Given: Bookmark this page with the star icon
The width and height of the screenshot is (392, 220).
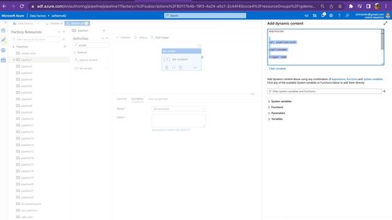Looking at the screenshot, I should (x=340, y=6).
